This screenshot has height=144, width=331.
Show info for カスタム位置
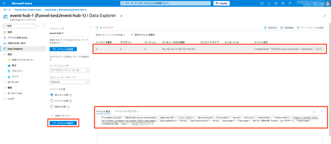pyautogui.click(x=70, y=101)
